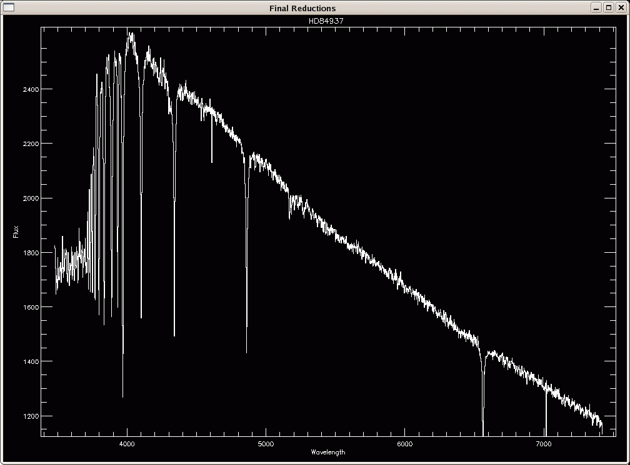This screenshot has height=465, width=630.
Task: Maximize the Final Reductions window
Action: click(x=609, y=7)
